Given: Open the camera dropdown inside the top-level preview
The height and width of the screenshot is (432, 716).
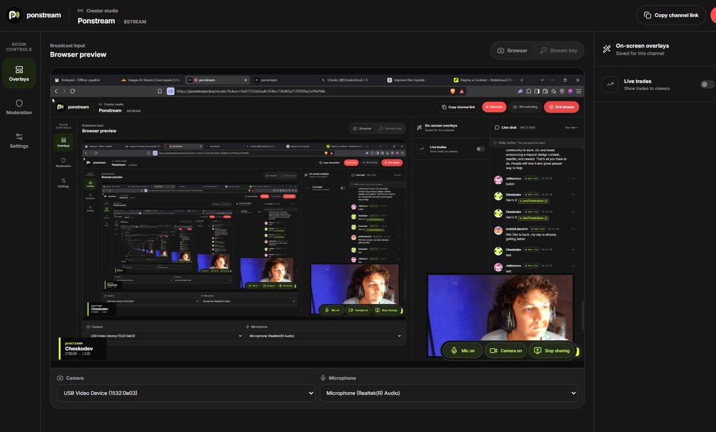Looking at the screenshot, I should click(163, 336).
